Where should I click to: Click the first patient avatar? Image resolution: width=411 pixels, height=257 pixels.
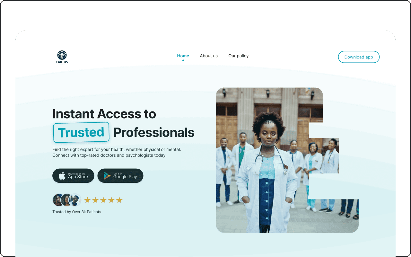click(59, 200)
